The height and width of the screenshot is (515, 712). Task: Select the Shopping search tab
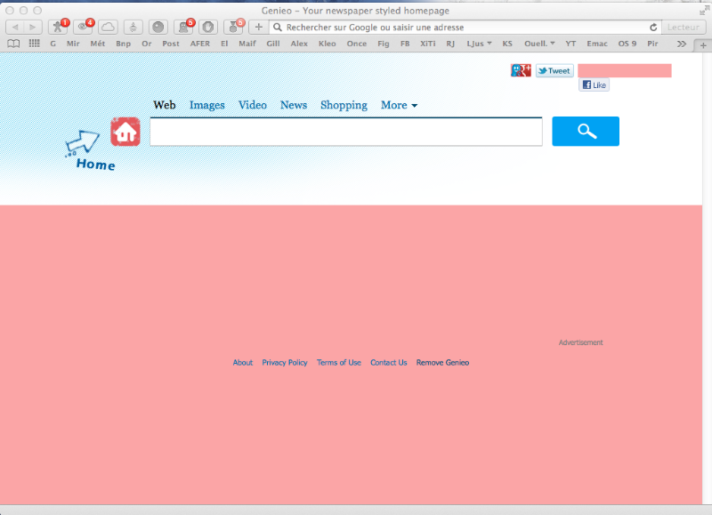pyautogui.click(x=344, y=105)
